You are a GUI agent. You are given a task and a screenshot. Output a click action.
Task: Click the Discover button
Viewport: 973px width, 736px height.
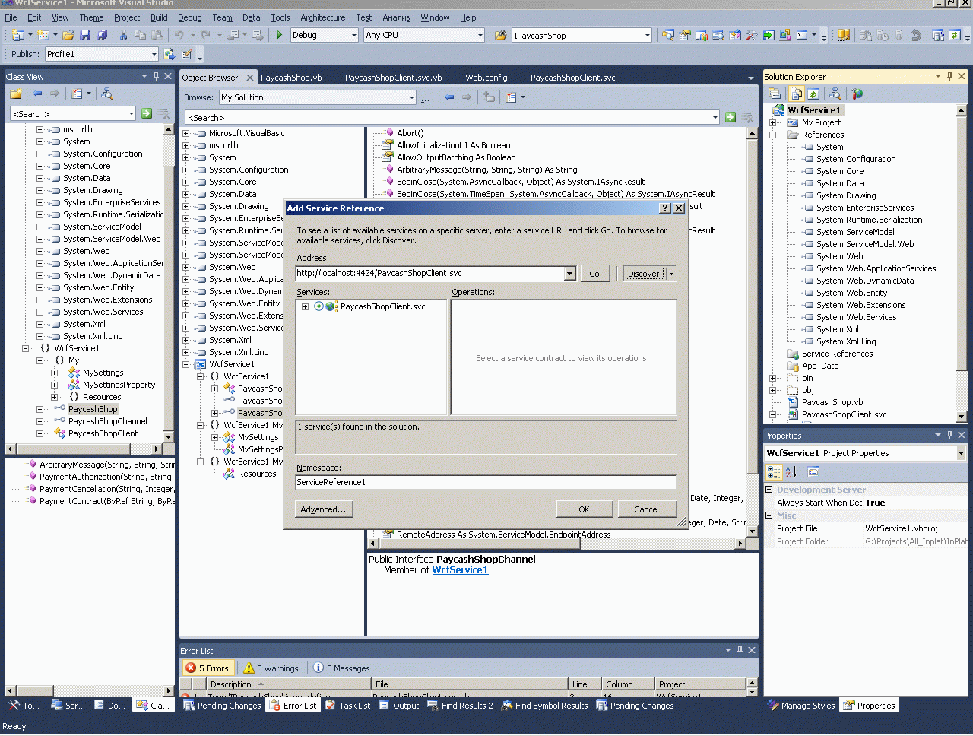point(644,274)
